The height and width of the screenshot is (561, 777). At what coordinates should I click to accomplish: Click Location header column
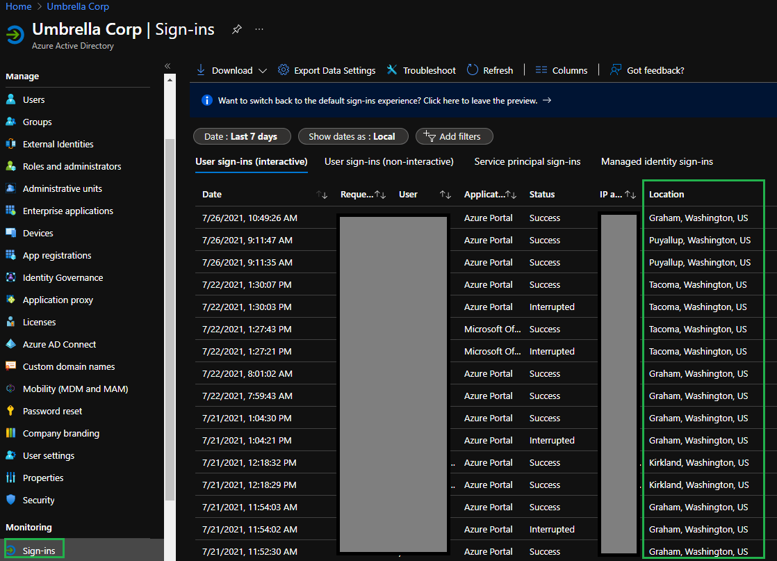[666, 194]
